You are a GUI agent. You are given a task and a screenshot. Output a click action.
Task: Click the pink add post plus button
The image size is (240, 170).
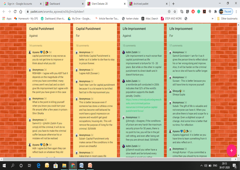(232, 150)
